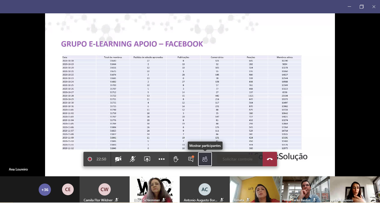Select the CW avatar of Camila Flor Wildner
The width and height of the screenshot is (380, 203).
(105, 190)
